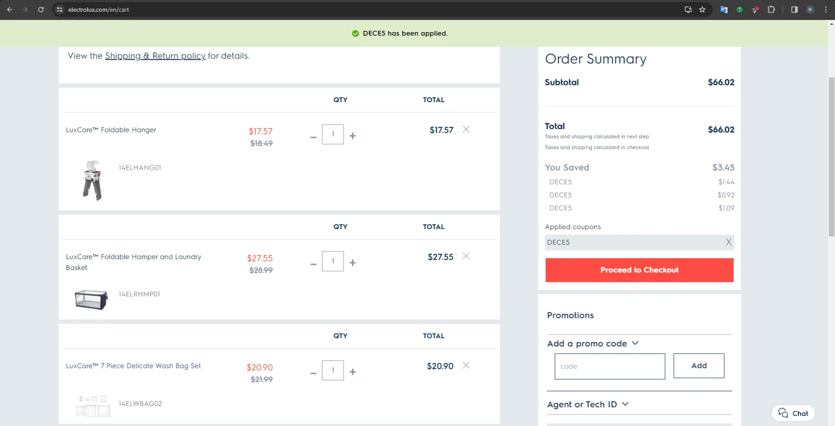Viewport: 835px width, 426px height.
Task: Open the Chrome three-dot menu
Action: point(826,9)
